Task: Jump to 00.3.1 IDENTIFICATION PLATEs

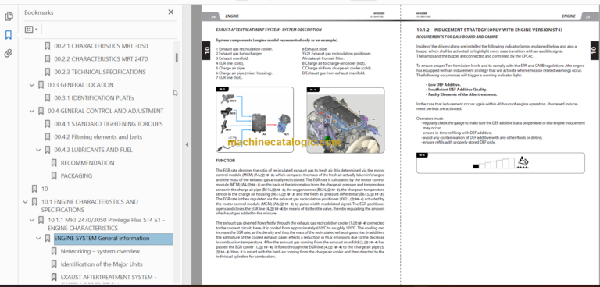Action: coord(94,97)
